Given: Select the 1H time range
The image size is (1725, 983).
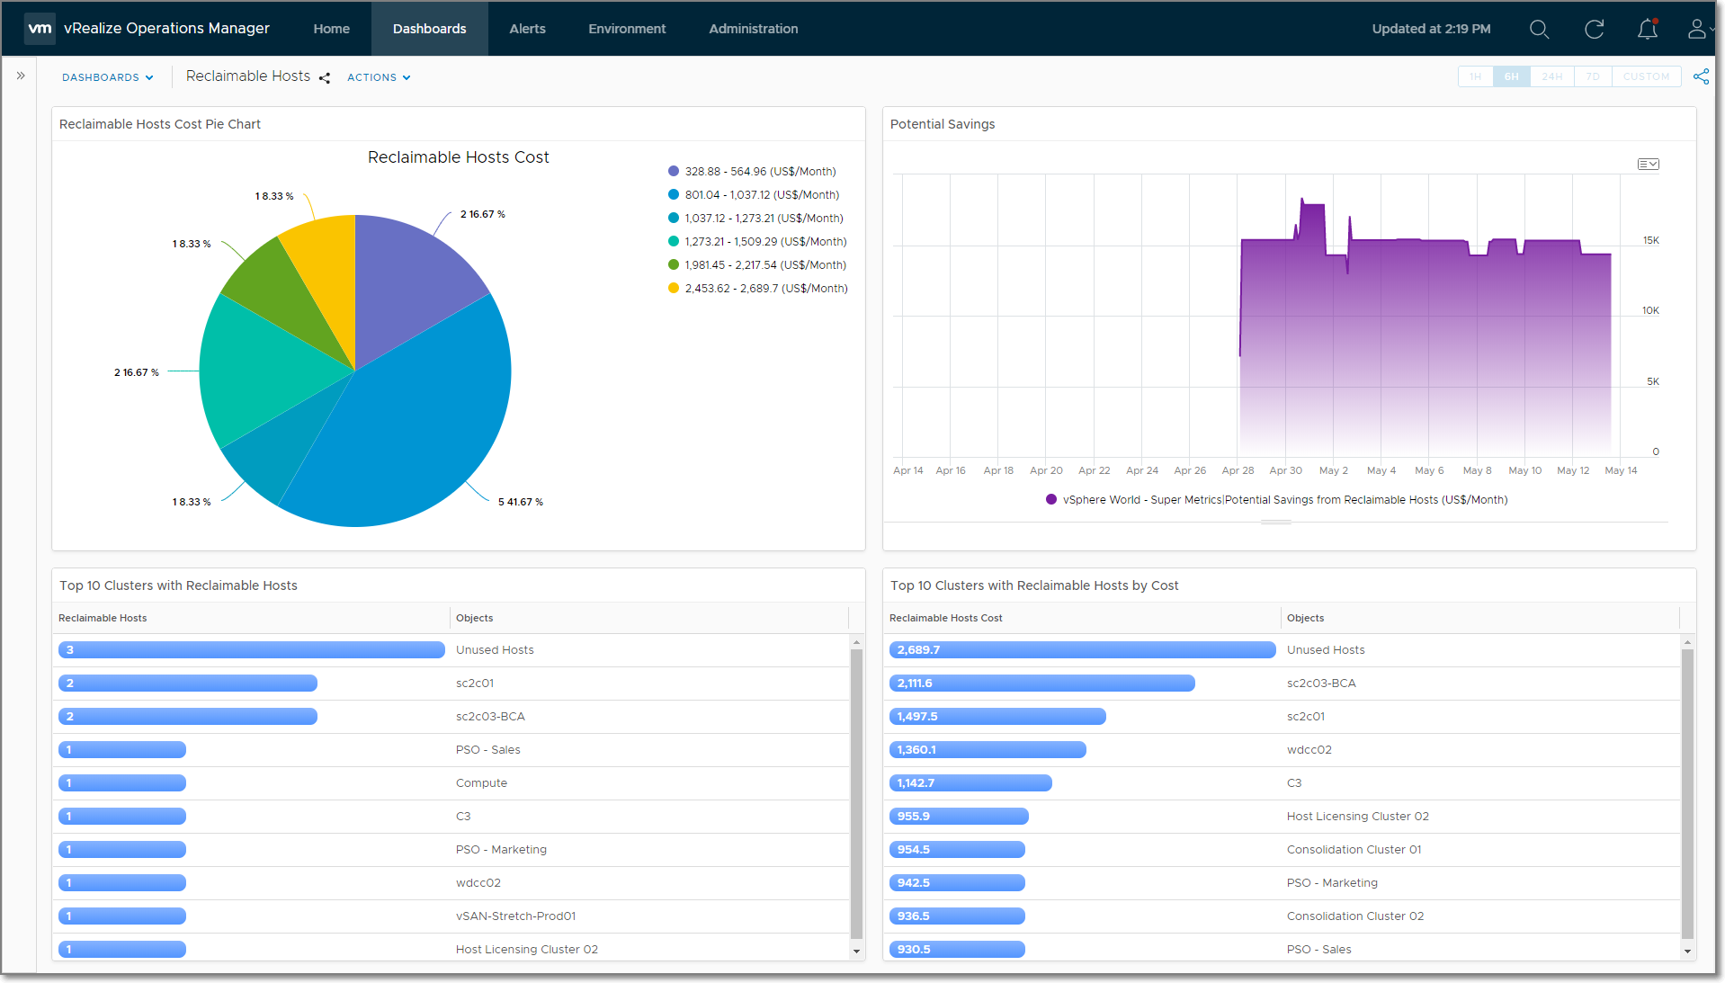Looking at the screenshot, I should (1476, 76).
